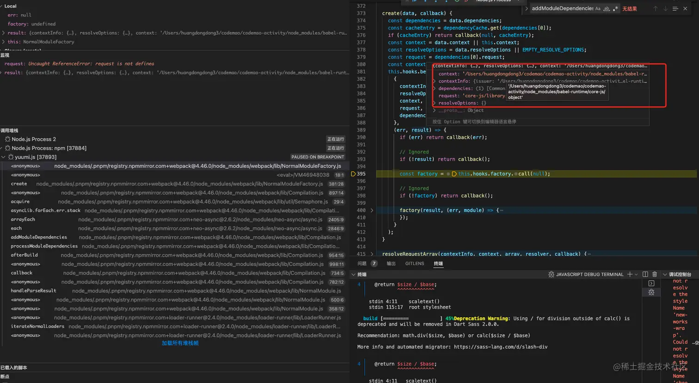The height and width of the screenshot is (383, 699).
Task: Click 'callback' frame Compilation.js 734:5
Action: pyautogui.click(x=175, y=273)
